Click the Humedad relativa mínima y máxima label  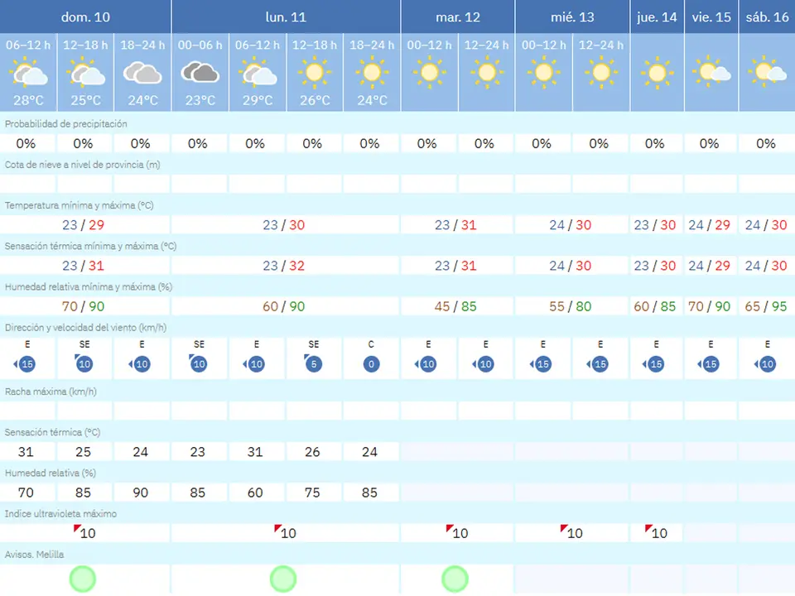pos(89,287)
